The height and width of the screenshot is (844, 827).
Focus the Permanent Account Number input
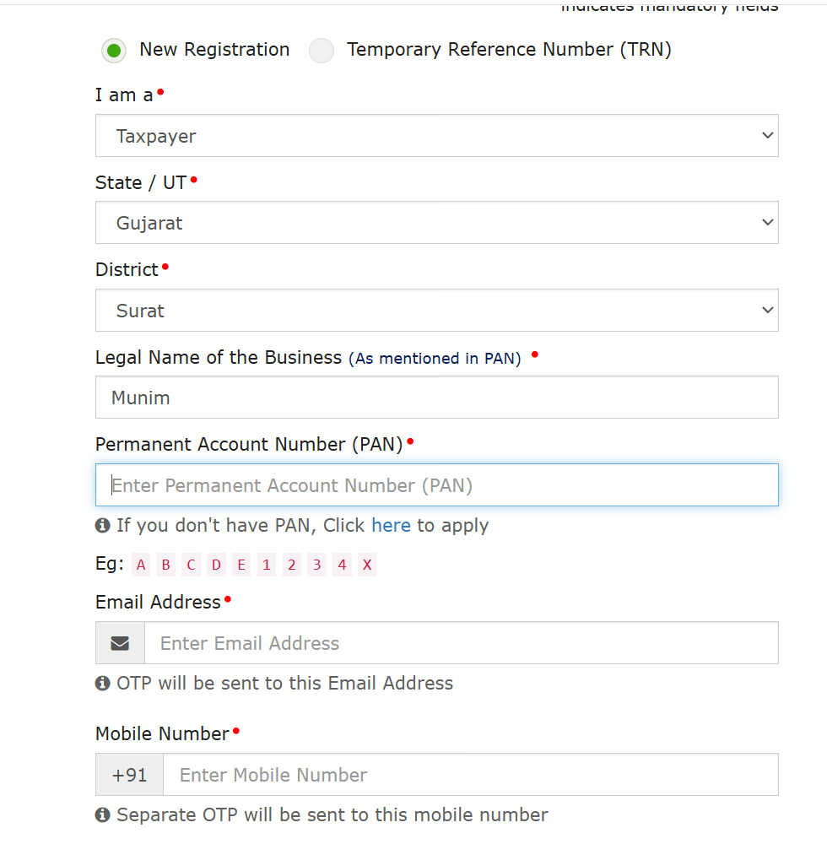click(436, 485)
